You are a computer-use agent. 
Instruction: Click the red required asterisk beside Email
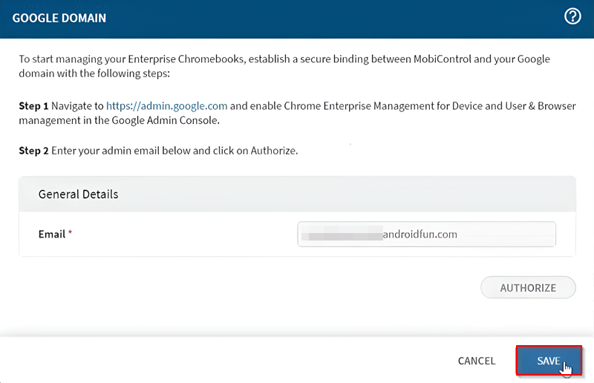click(71, 234)
